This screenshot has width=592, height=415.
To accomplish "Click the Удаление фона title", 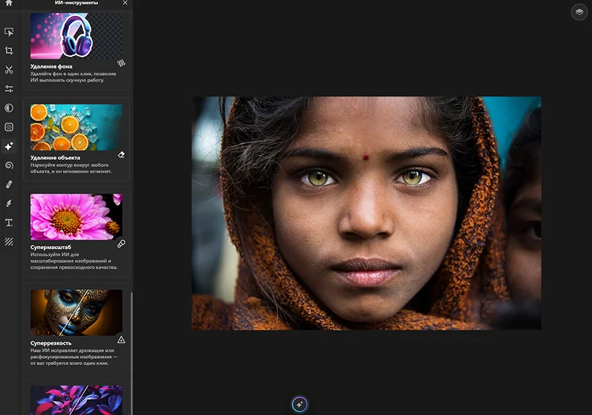I will pyautogui.click(x=51, y=66).
